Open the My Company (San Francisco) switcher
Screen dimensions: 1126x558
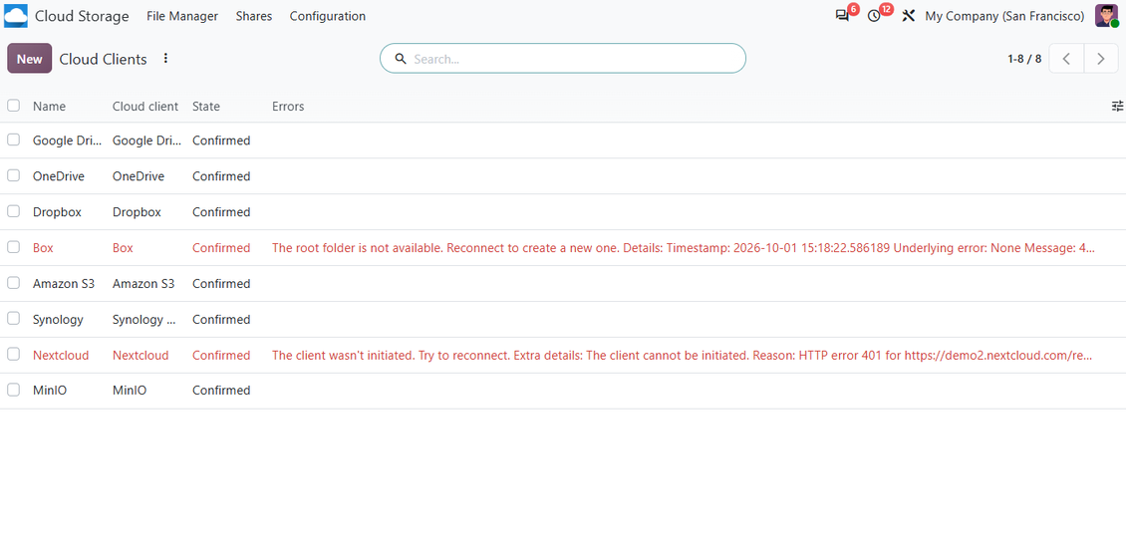click(1004, 16)
